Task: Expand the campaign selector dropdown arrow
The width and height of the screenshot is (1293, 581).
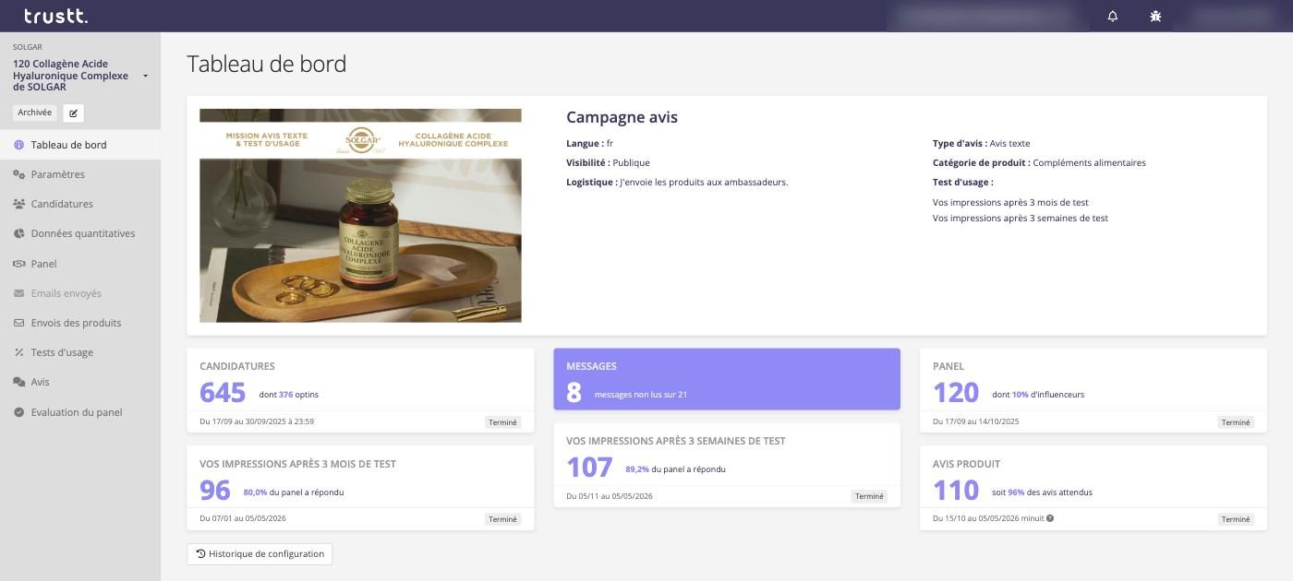Action: pos(146,76)
